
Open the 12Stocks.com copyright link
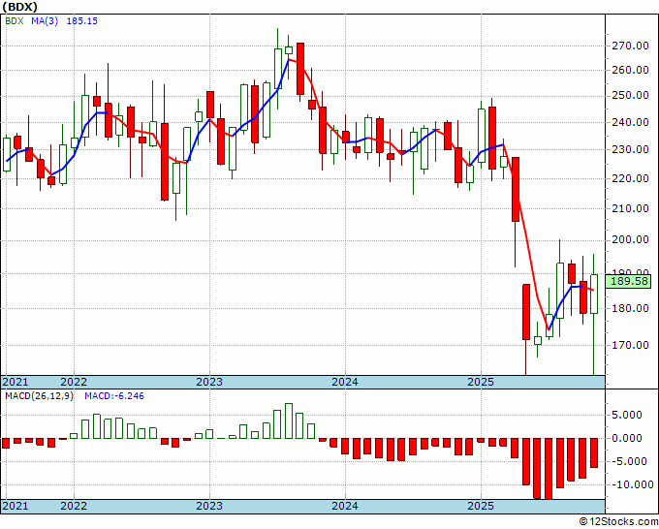[618, 522]
